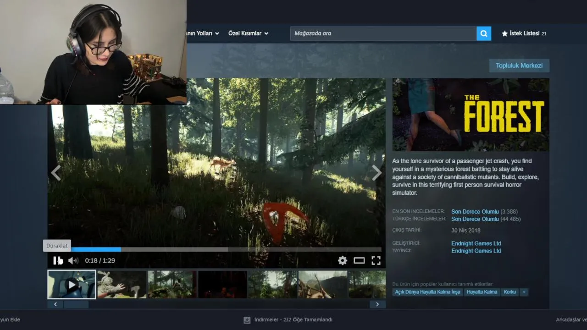Image resolution: width=587 pixels, height=330 pixels.
Task: Mute the trailer volume speaker icon
Action: (73, 260)
